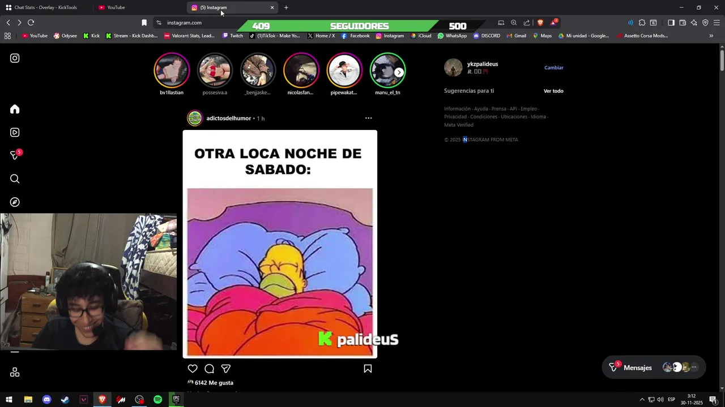Like the adictosdelhumor post
The image size is (725, 407).
pos(193,369)
